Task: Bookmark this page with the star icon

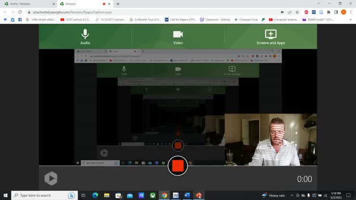Action: 297,12
